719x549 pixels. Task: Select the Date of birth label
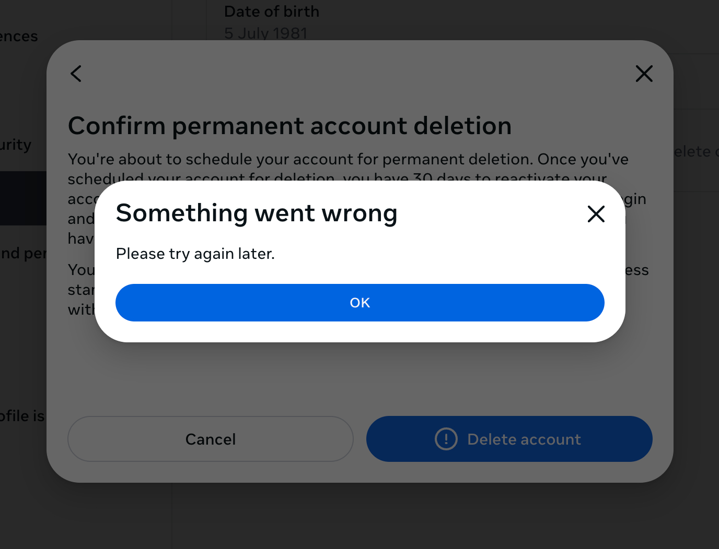pos(271,11)
